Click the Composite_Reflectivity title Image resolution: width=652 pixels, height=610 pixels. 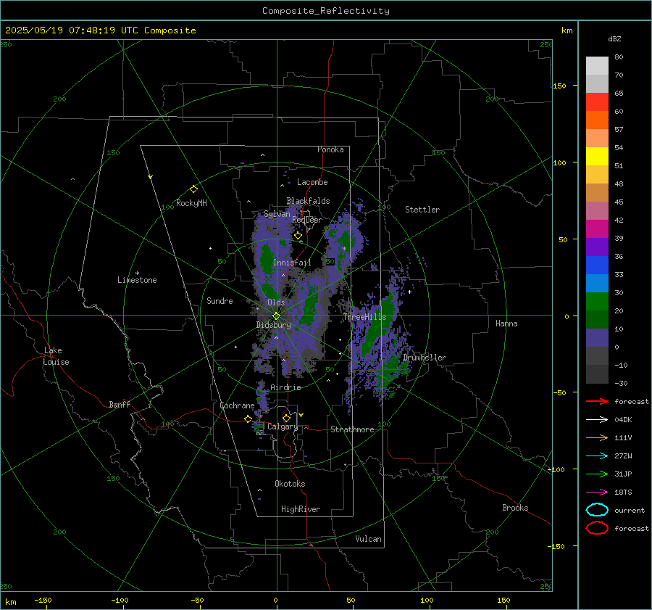coord(325,11)
